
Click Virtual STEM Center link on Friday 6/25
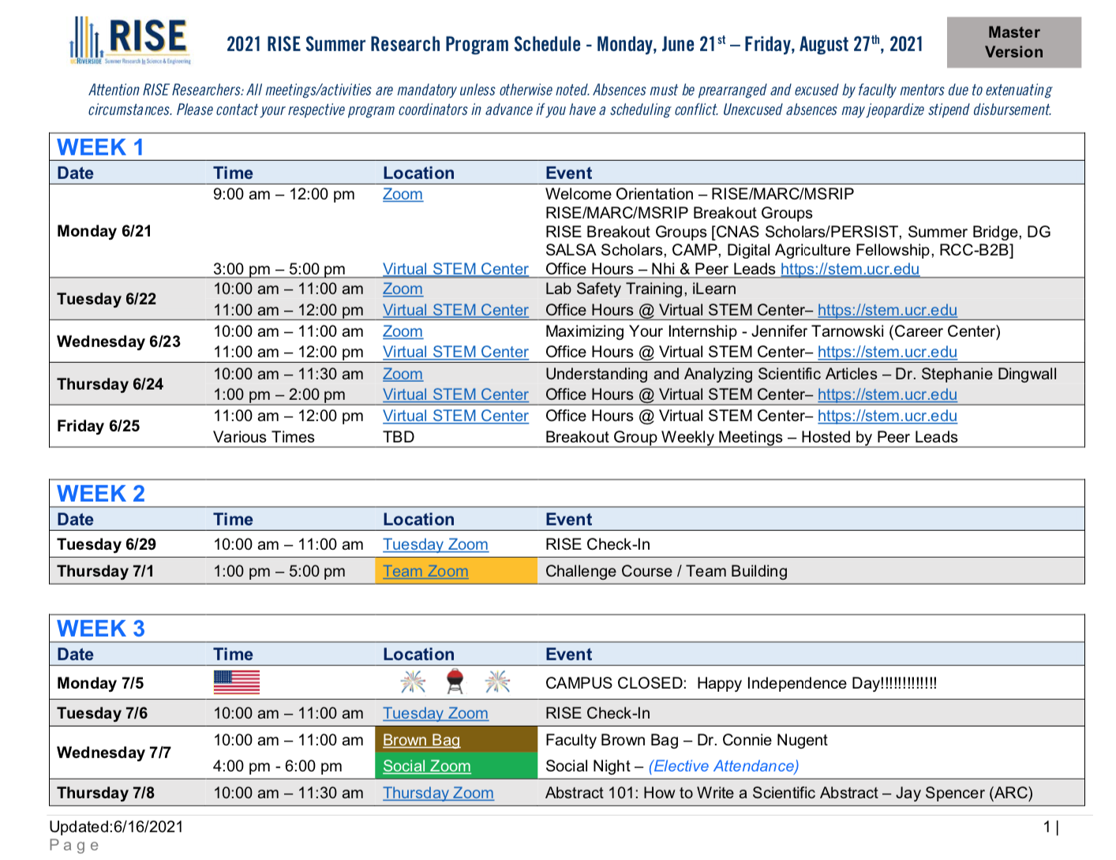455,416
